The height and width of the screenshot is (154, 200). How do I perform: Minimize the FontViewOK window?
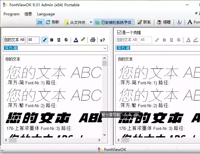(x=187, y=5)
